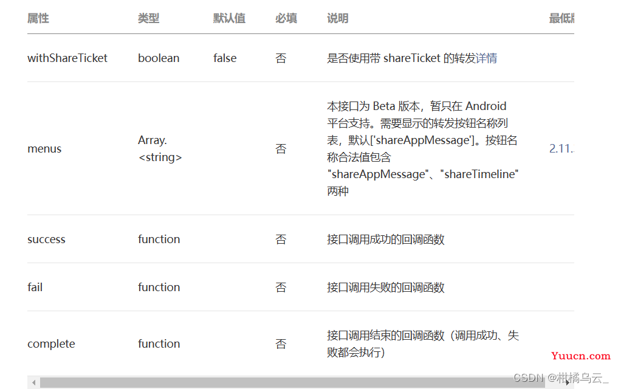618x389 pixels.
Task: Open the 2.11 version link in the menus row
Action: [561, 148]
